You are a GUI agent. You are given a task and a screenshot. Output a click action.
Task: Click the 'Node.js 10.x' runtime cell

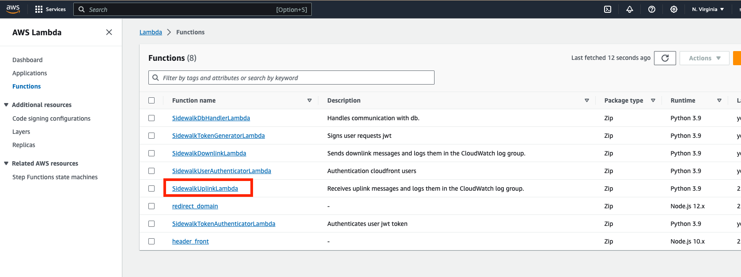coord(688,241)
